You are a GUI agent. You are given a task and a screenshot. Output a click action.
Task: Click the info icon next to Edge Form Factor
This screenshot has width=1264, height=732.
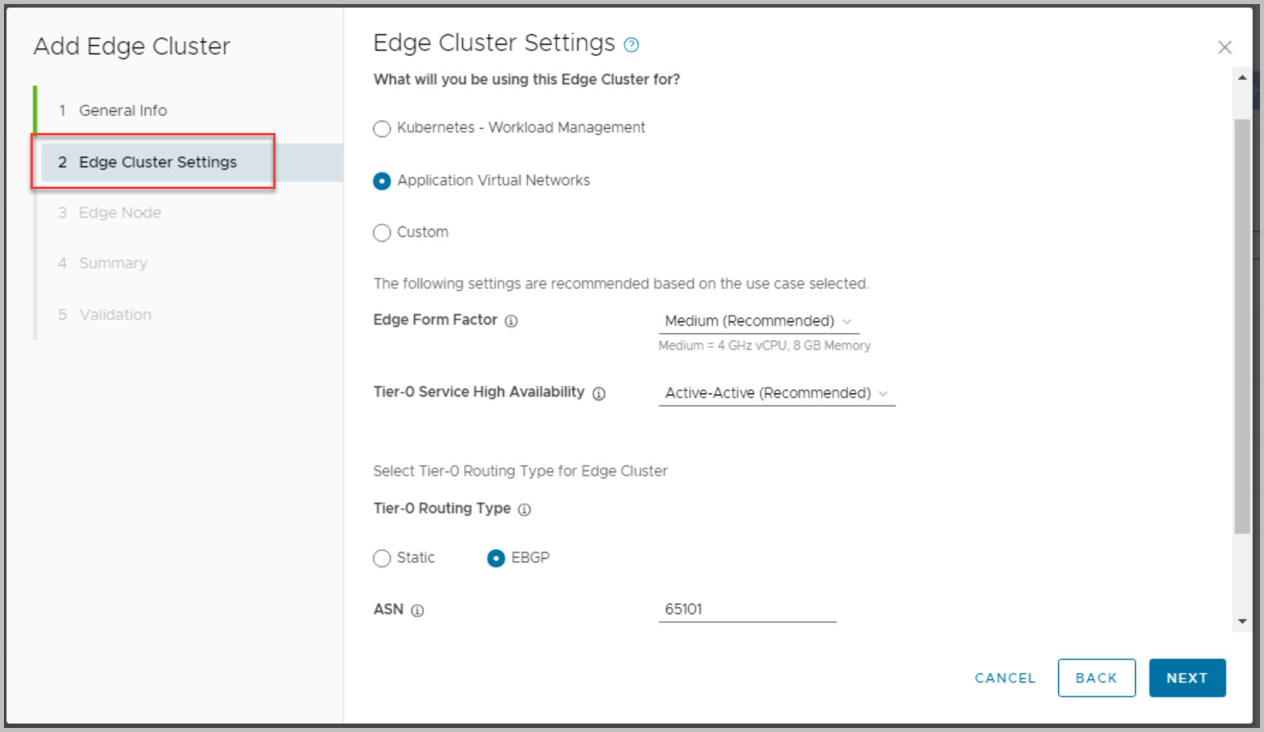click(511, 321)
